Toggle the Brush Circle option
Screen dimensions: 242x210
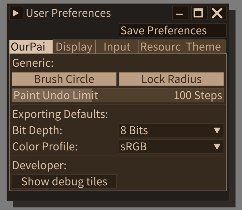(64, 79)
